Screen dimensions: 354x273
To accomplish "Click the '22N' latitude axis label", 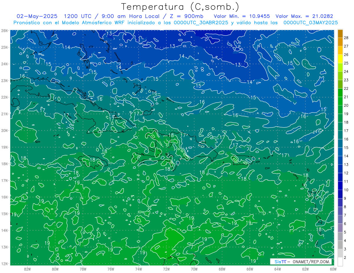I will (x=4, y=97).
